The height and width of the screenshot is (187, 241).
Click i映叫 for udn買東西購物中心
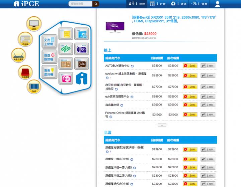208,97
